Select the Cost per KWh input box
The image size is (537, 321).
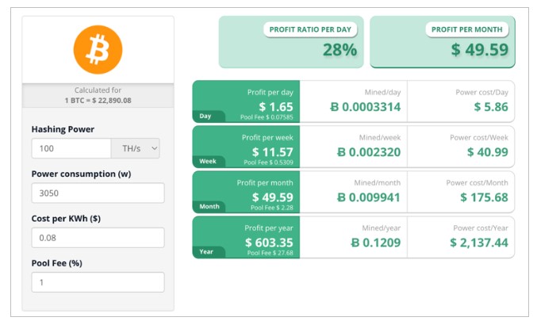[98, 238]
